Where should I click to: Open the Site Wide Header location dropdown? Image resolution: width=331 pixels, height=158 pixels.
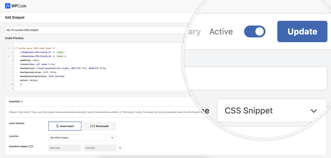82,138
